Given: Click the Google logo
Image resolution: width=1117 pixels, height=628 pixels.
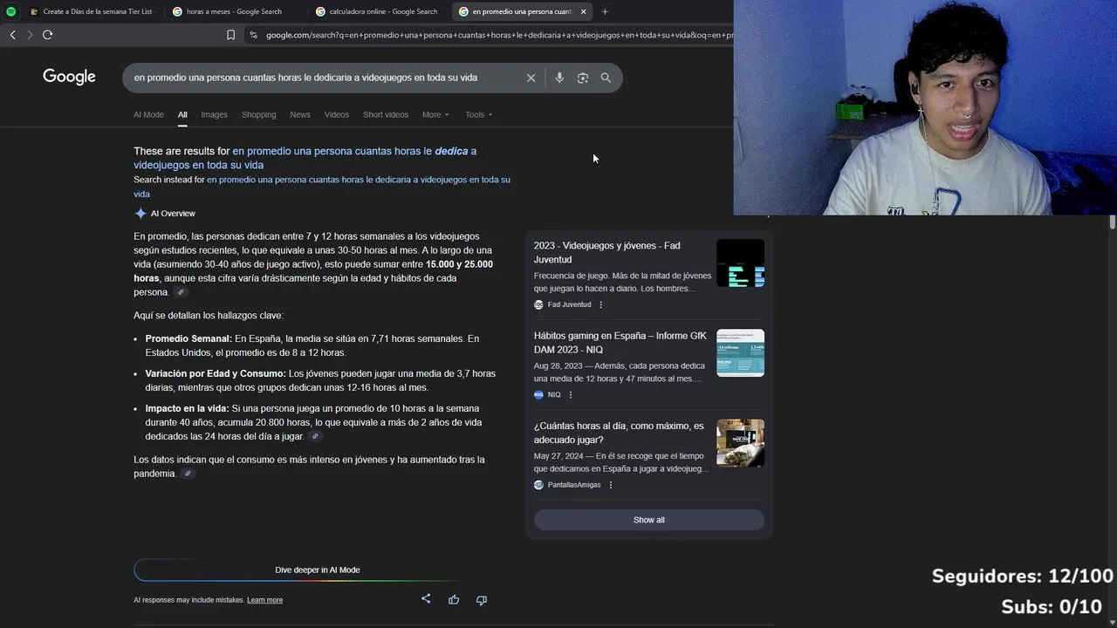Looking at the screenshot, I should pos(69,77).
